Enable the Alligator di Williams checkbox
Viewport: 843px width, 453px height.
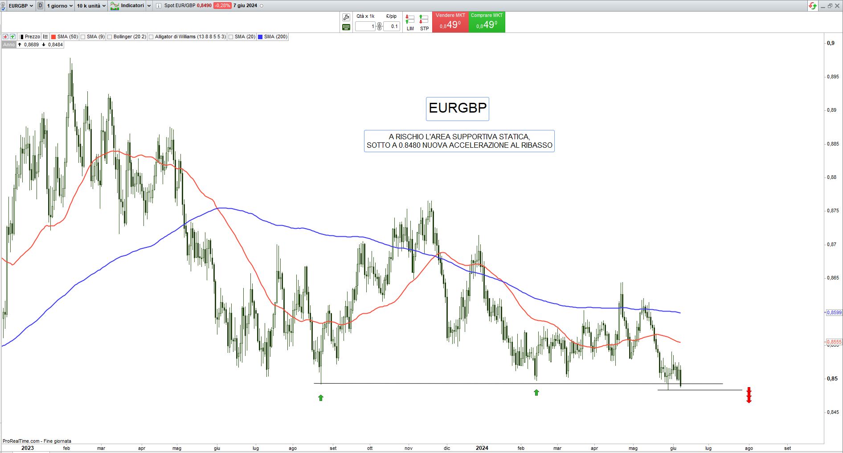(x=151, y=37)
